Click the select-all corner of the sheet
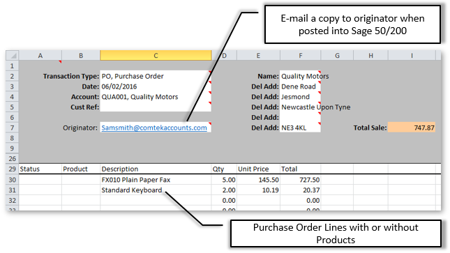Image resolution: width=450 pixels, height=253 pixels. tap(13, 55)
